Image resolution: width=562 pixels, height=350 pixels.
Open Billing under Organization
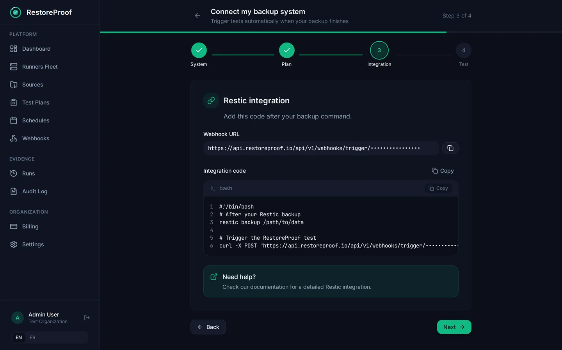click(x=50, y=226)
